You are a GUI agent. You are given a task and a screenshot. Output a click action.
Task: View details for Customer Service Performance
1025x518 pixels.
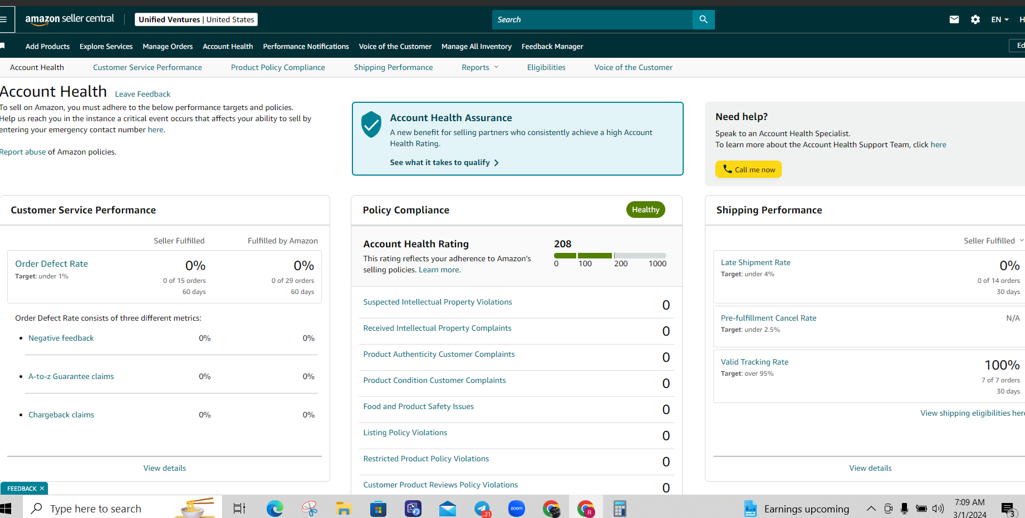(165, 468)
